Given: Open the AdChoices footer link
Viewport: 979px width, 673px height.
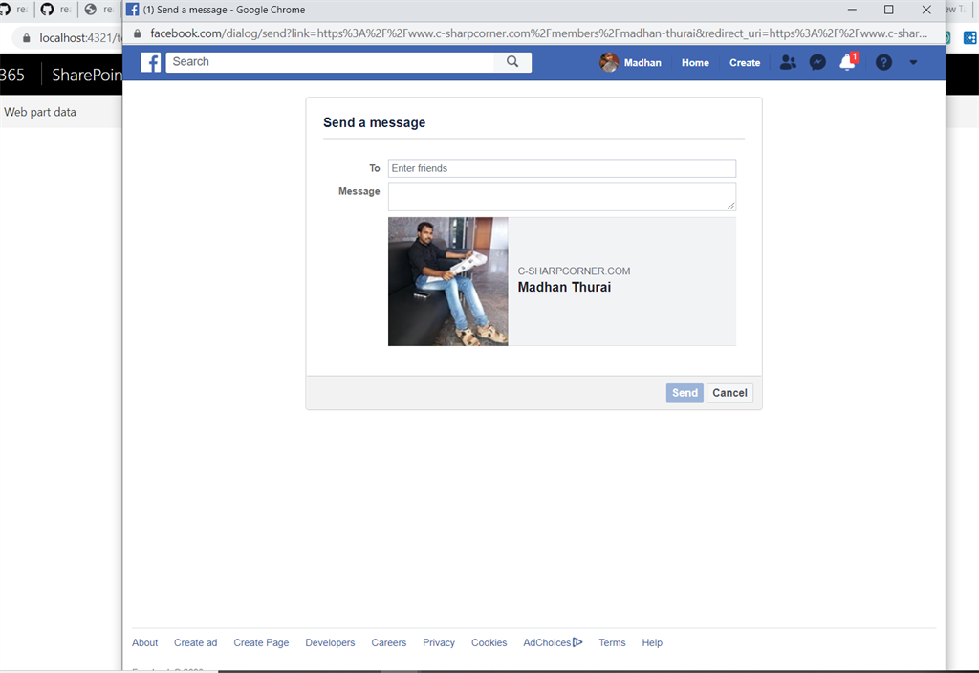Looking at the screenshot, I should 553,642.
